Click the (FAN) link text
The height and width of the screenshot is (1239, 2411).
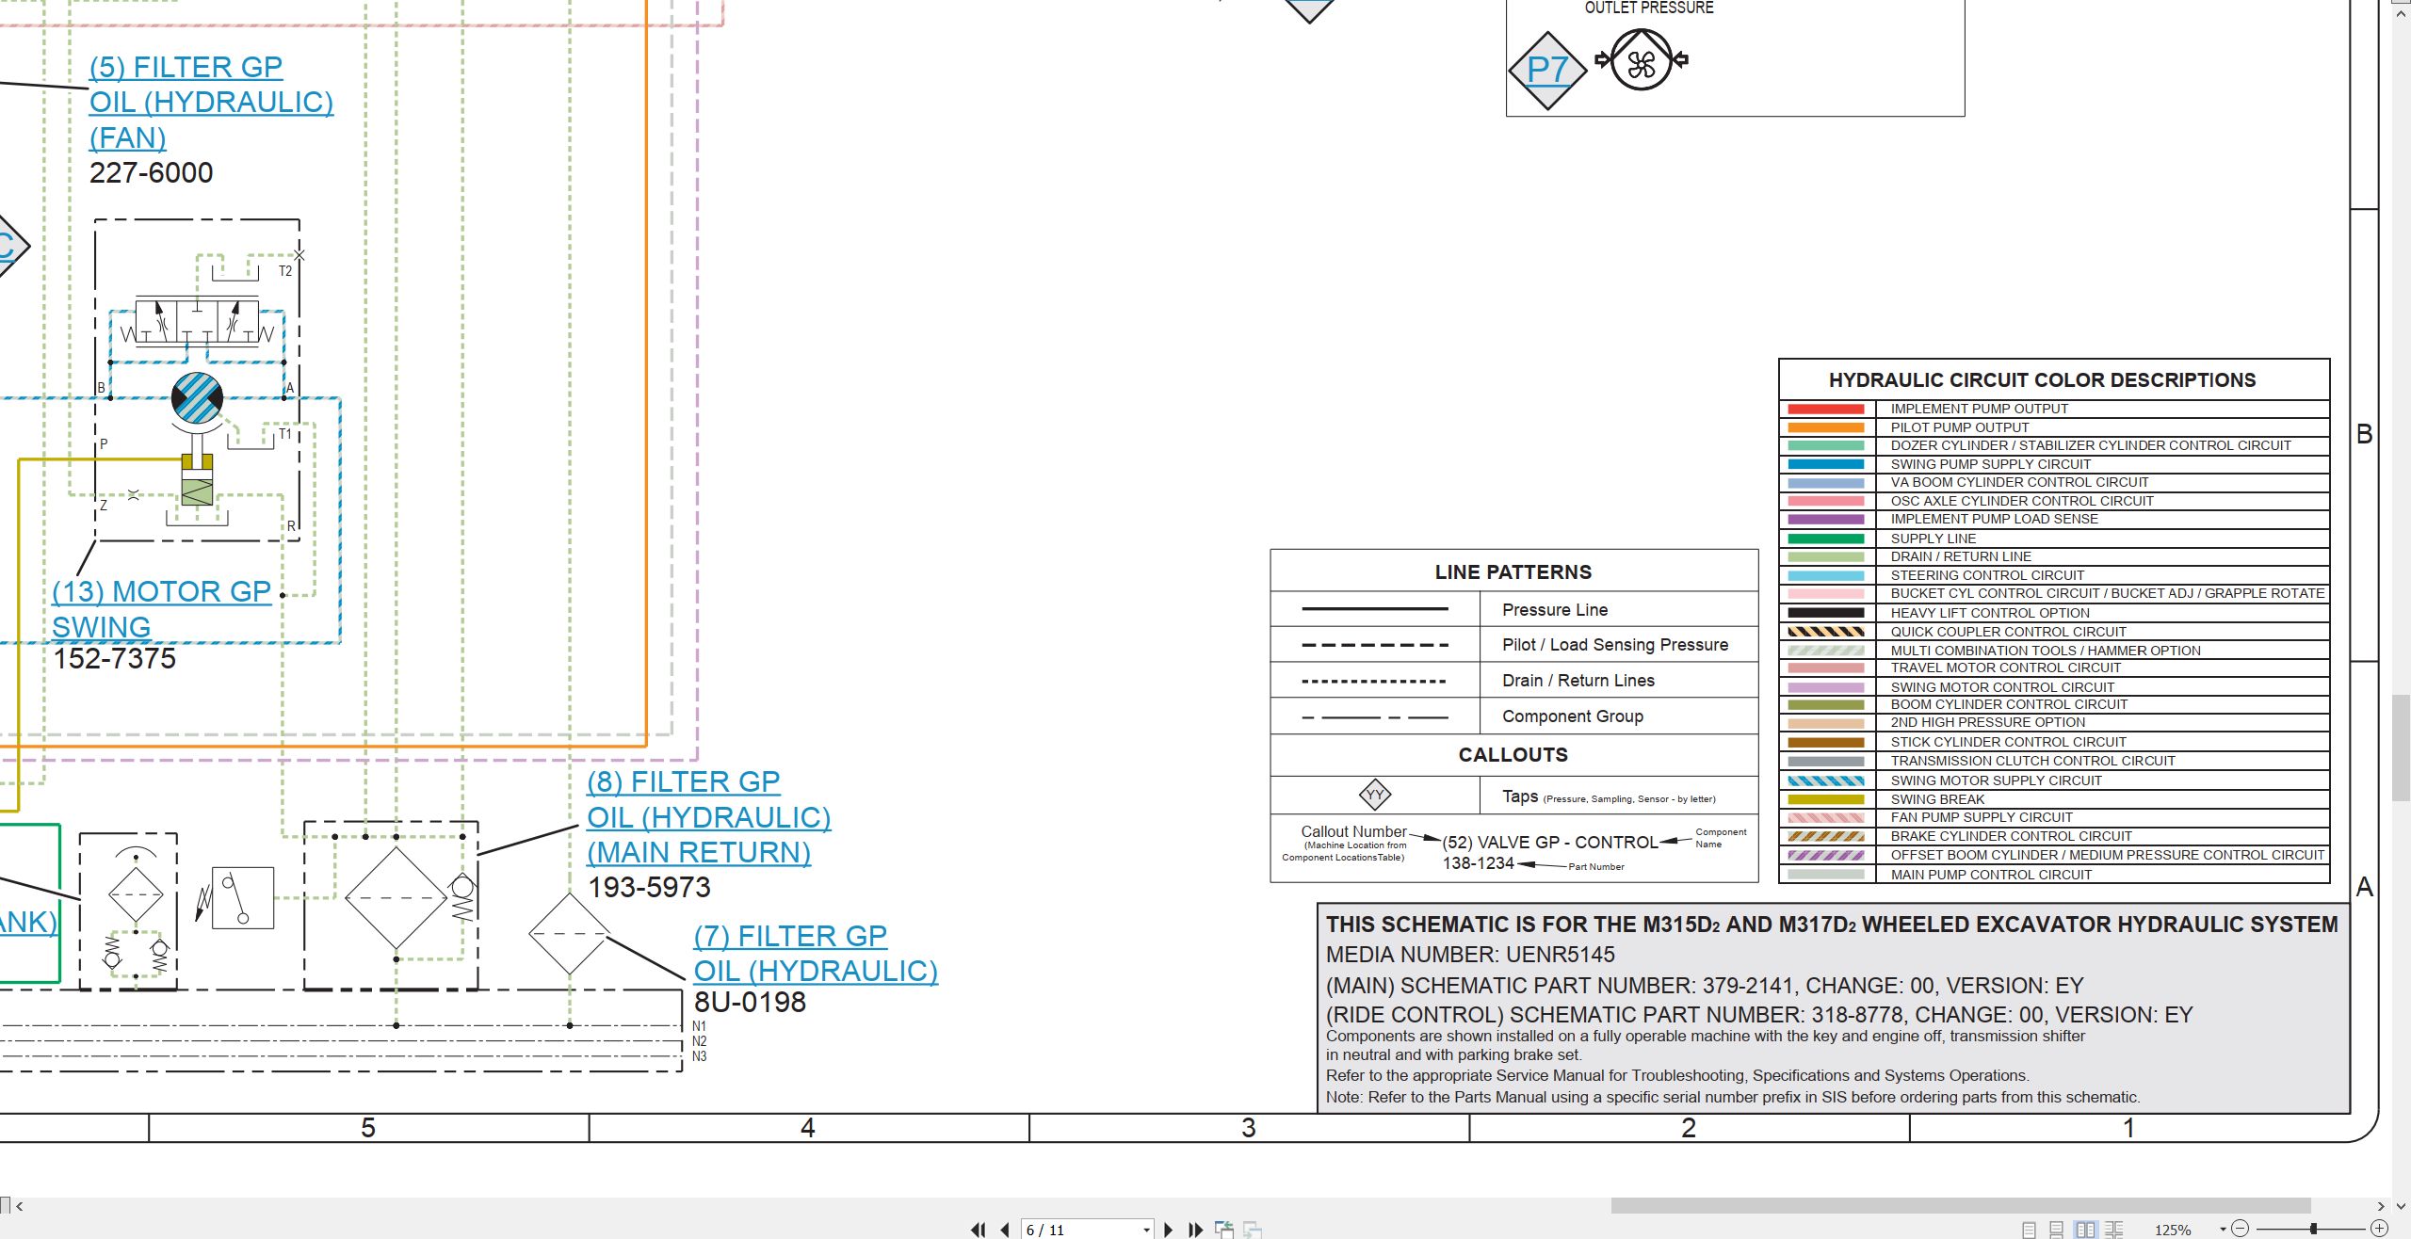click(x=127, y=137)
